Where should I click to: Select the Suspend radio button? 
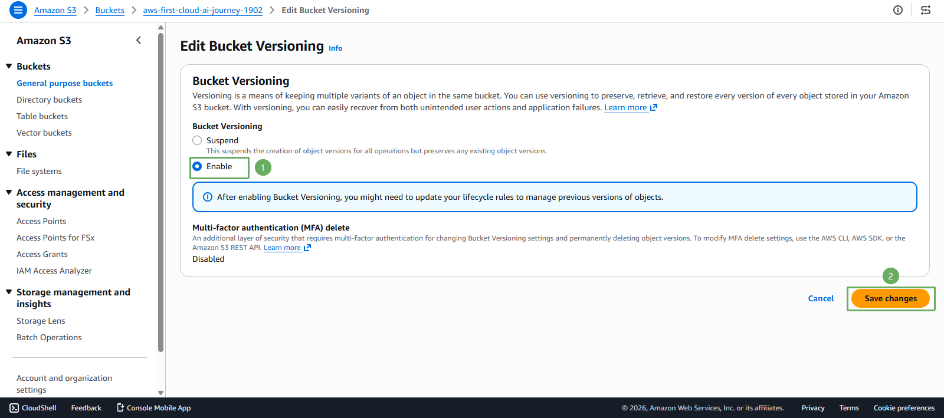pos(197,140)
